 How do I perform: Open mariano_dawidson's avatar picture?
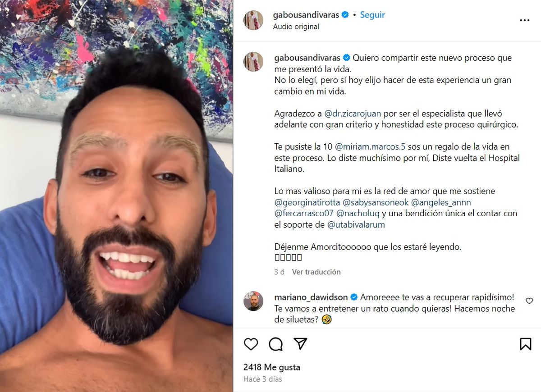(253, 301)
